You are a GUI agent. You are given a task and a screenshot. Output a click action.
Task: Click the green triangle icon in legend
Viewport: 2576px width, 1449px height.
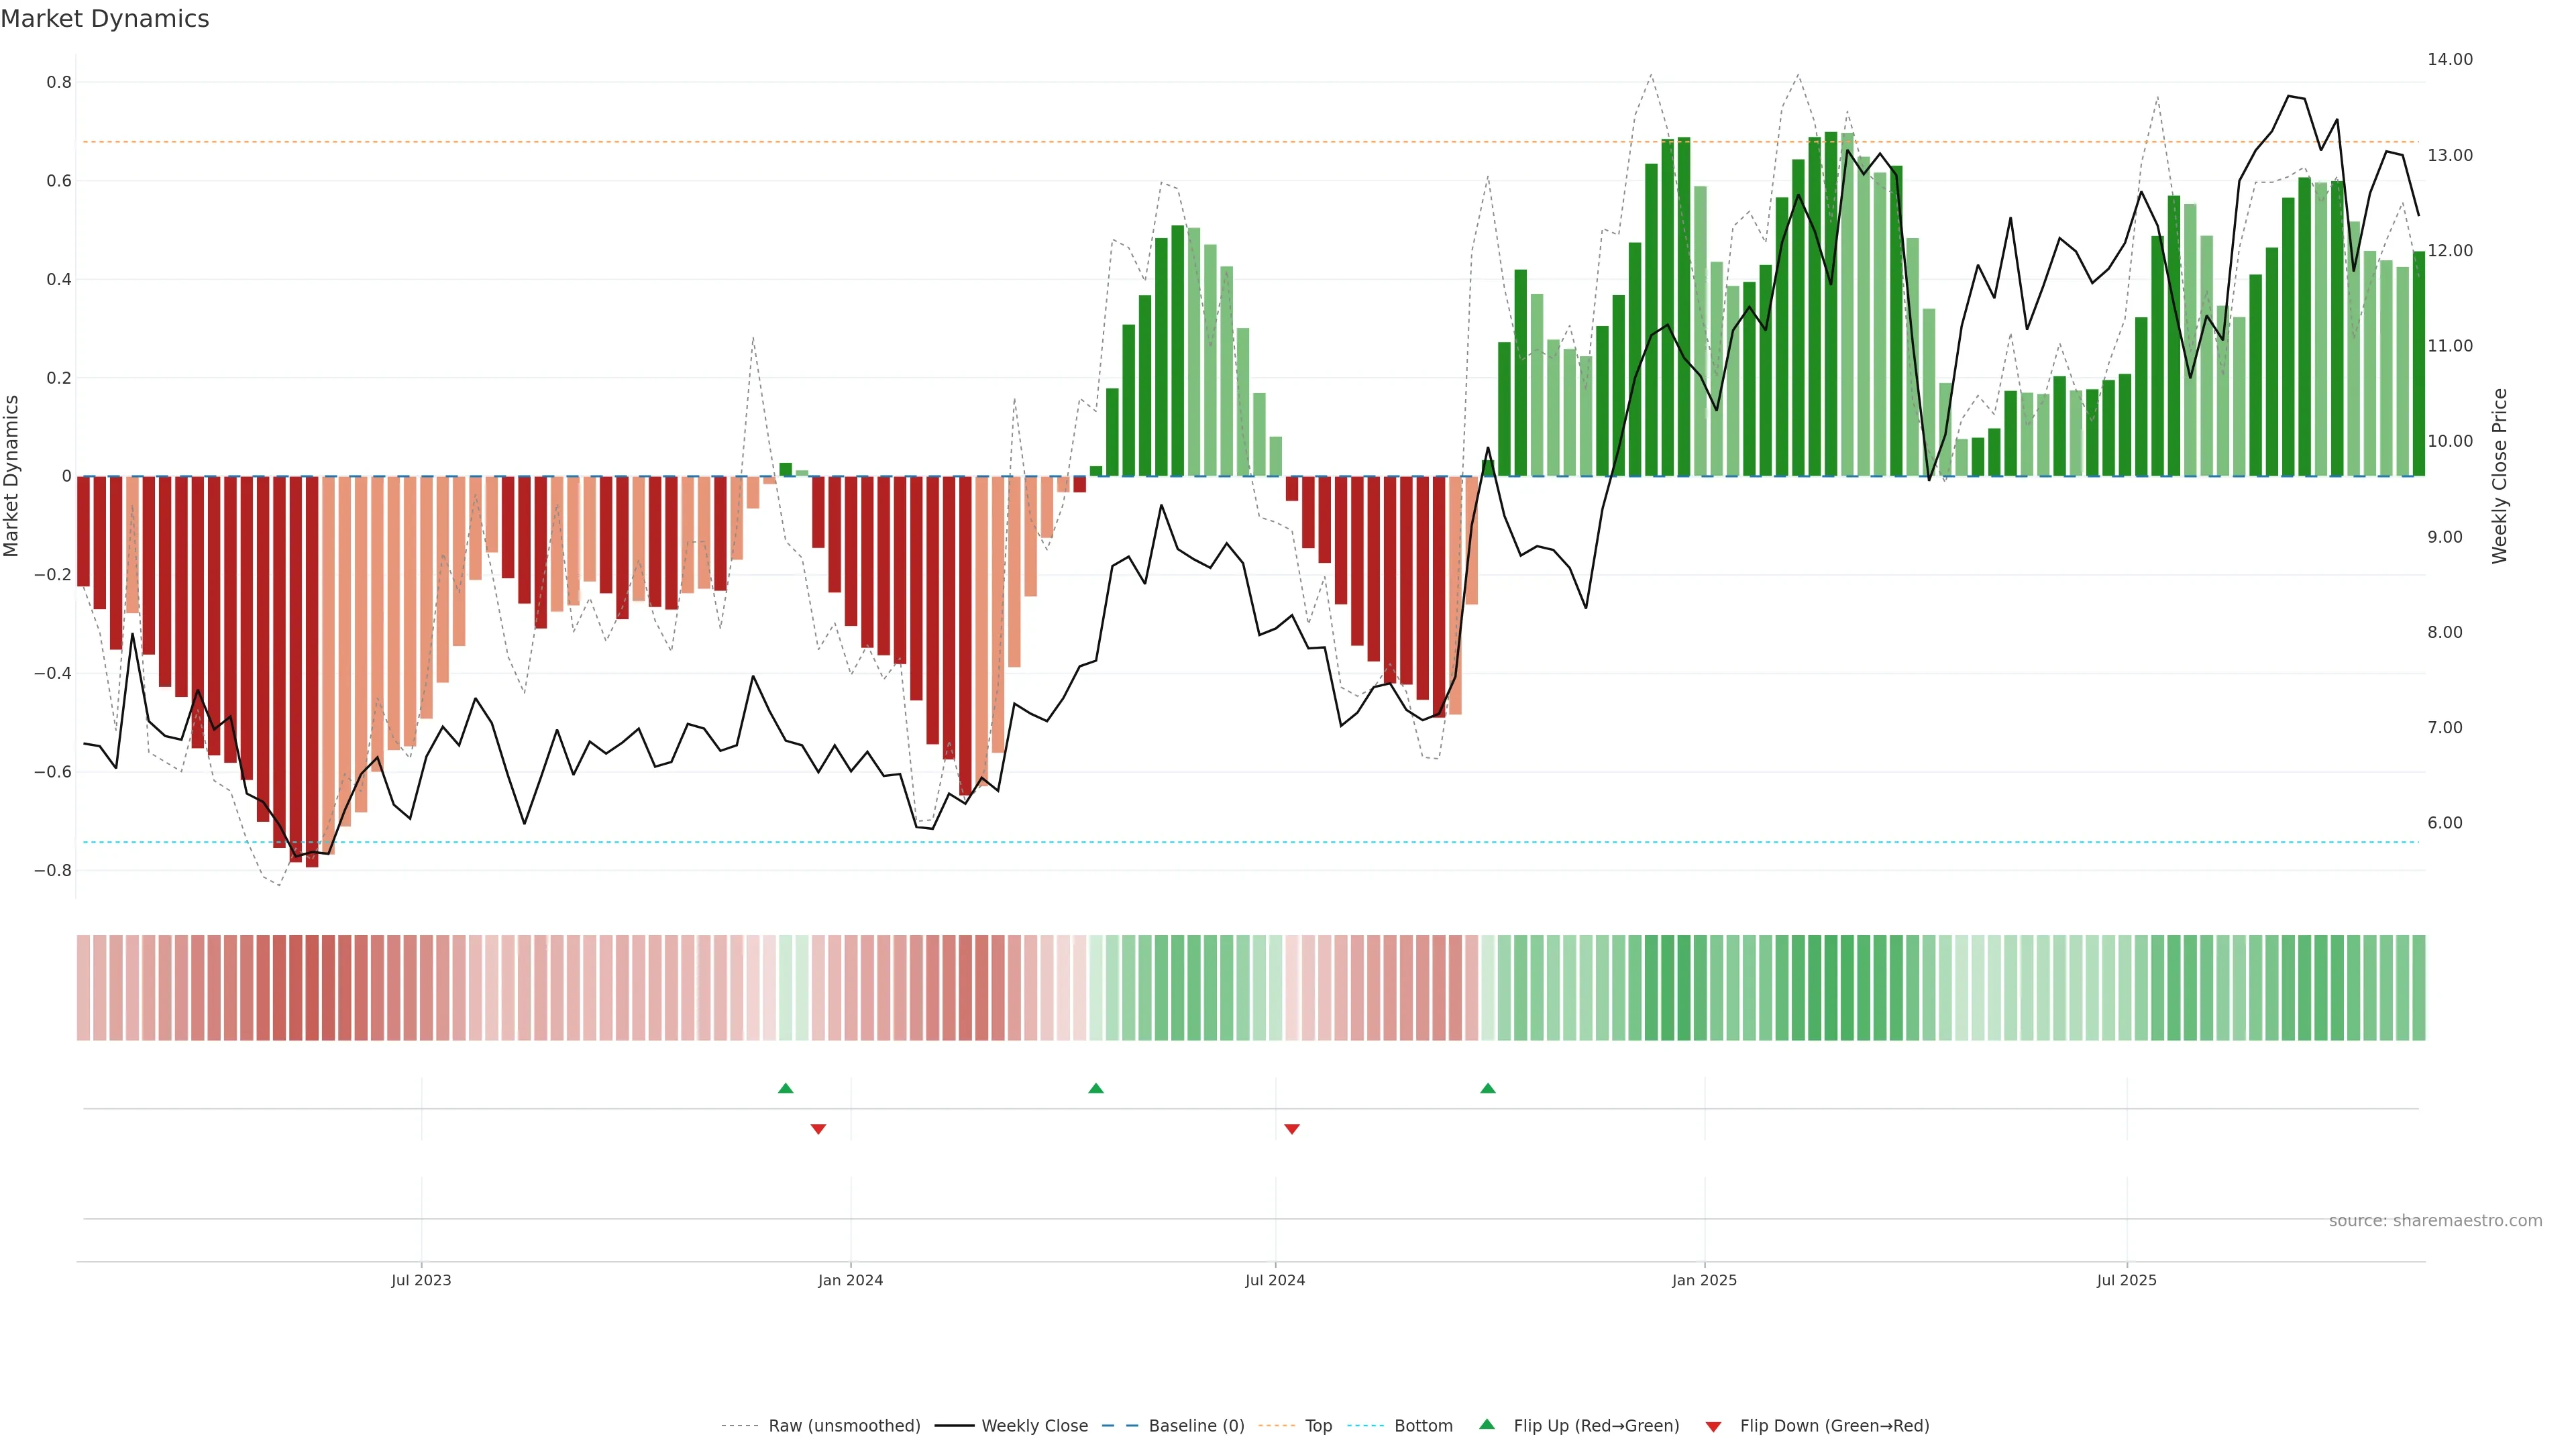1487,1425
